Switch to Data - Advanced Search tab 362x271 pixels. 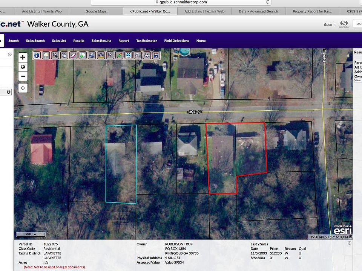[x=258, y=11]
